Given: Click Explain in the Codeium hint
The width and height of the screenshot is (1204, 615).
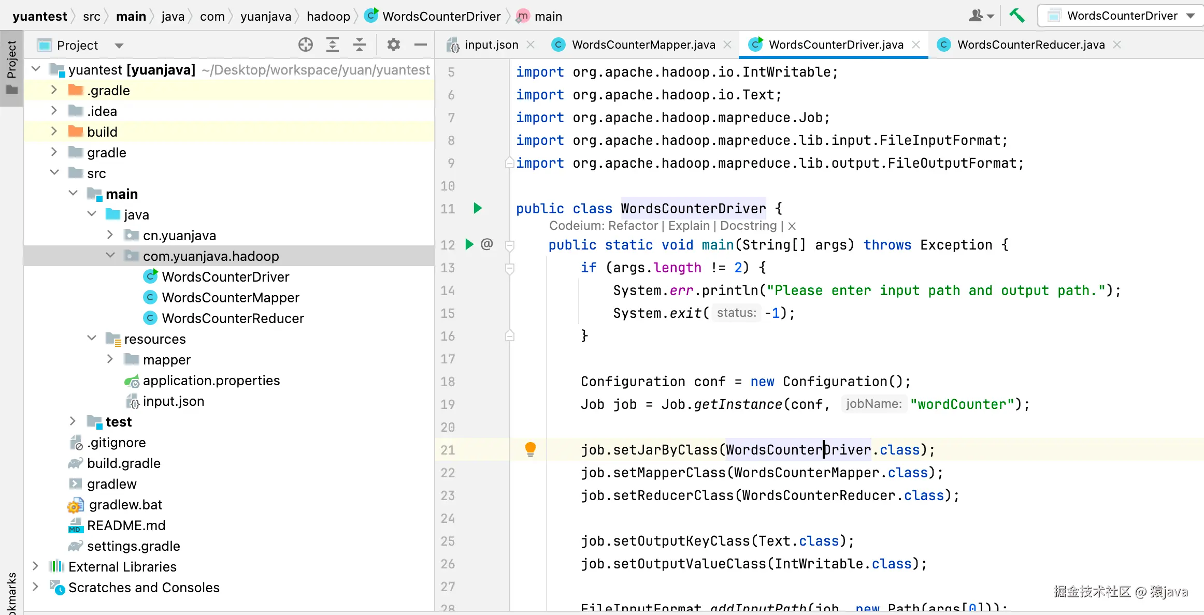Looking at the screenshot, I should point(689,226).
